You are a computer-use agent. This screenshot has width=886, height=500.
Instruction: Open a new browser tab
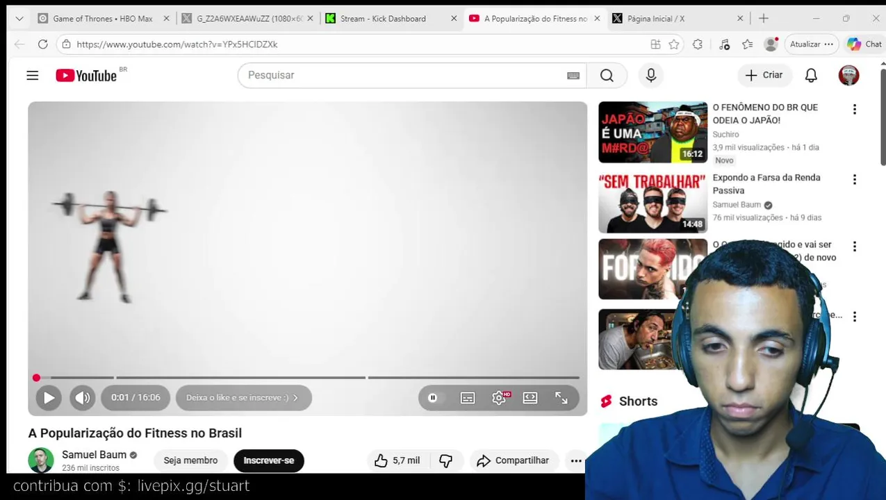pyautogui.click(x=764, y=19)
